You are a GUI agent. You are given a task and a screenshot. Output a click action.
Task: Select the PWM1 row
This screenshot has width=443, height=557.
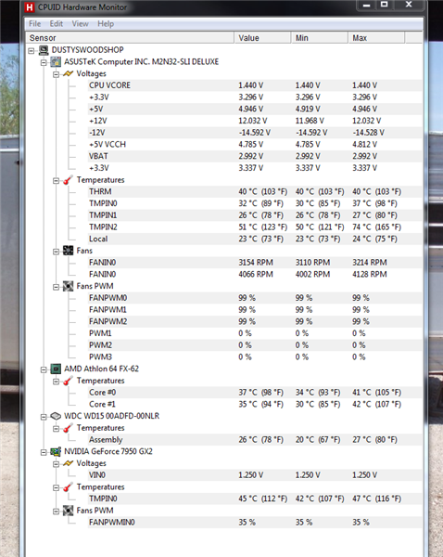pos(255,333)
